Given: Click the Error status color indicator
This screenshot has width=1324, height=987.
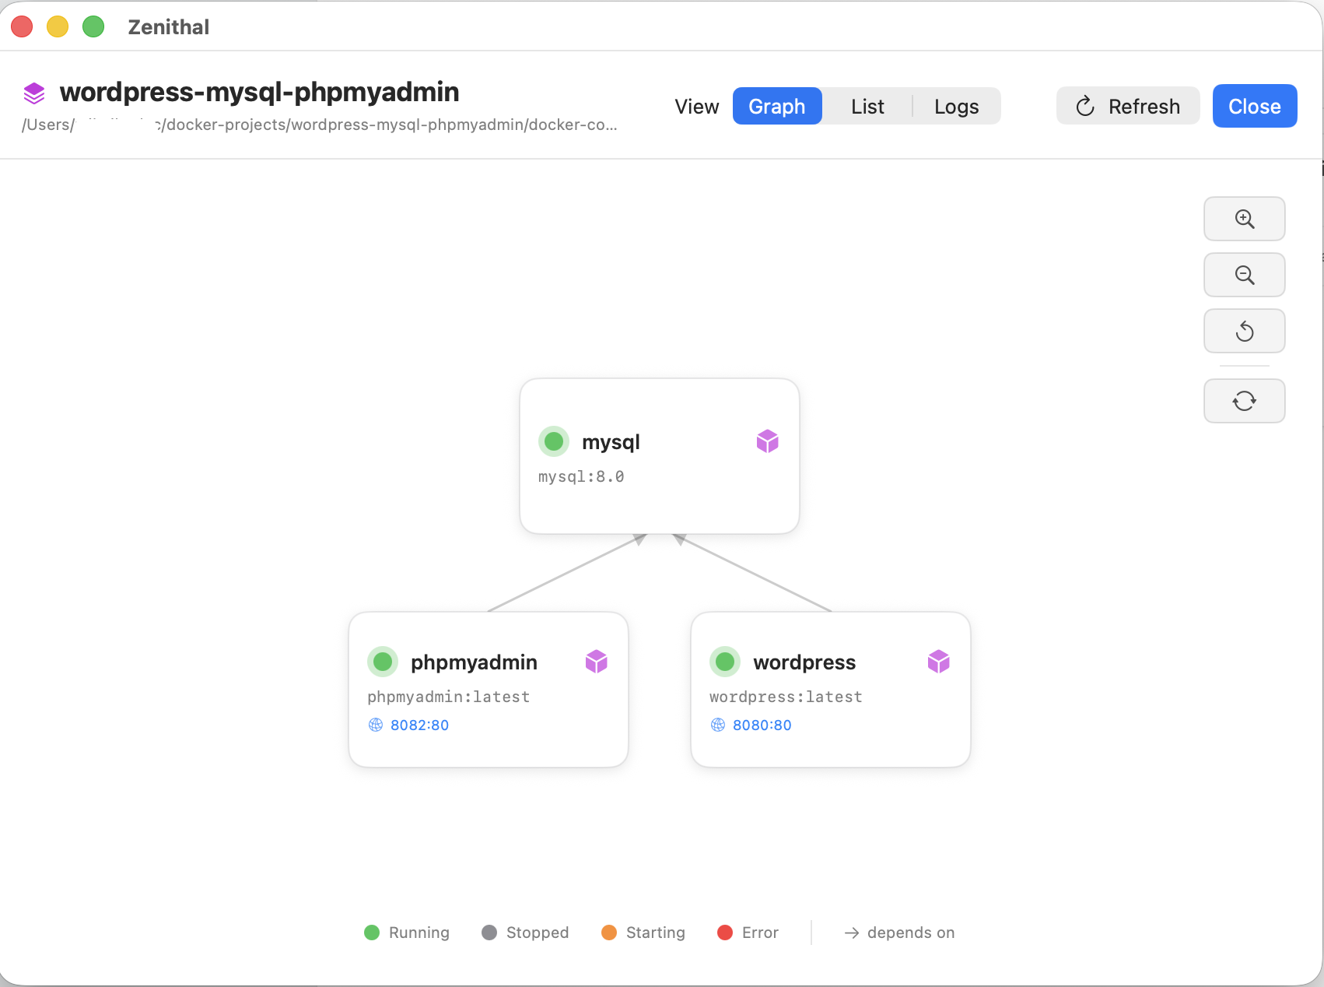Looking at the screenshot, I should tap(726, 932).
